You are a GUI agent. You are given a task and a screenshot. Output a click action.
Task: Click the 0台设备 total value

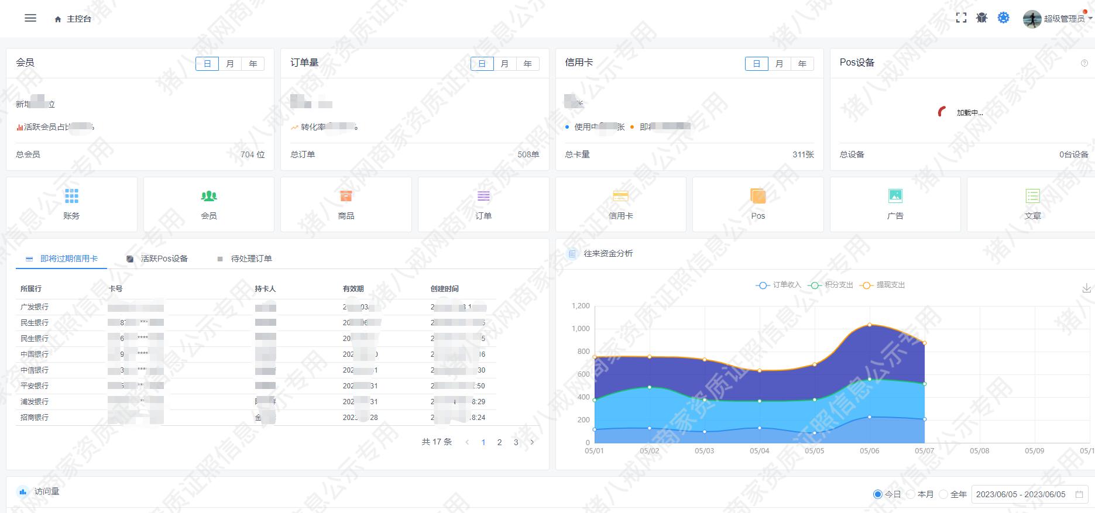click(1074, 154)
